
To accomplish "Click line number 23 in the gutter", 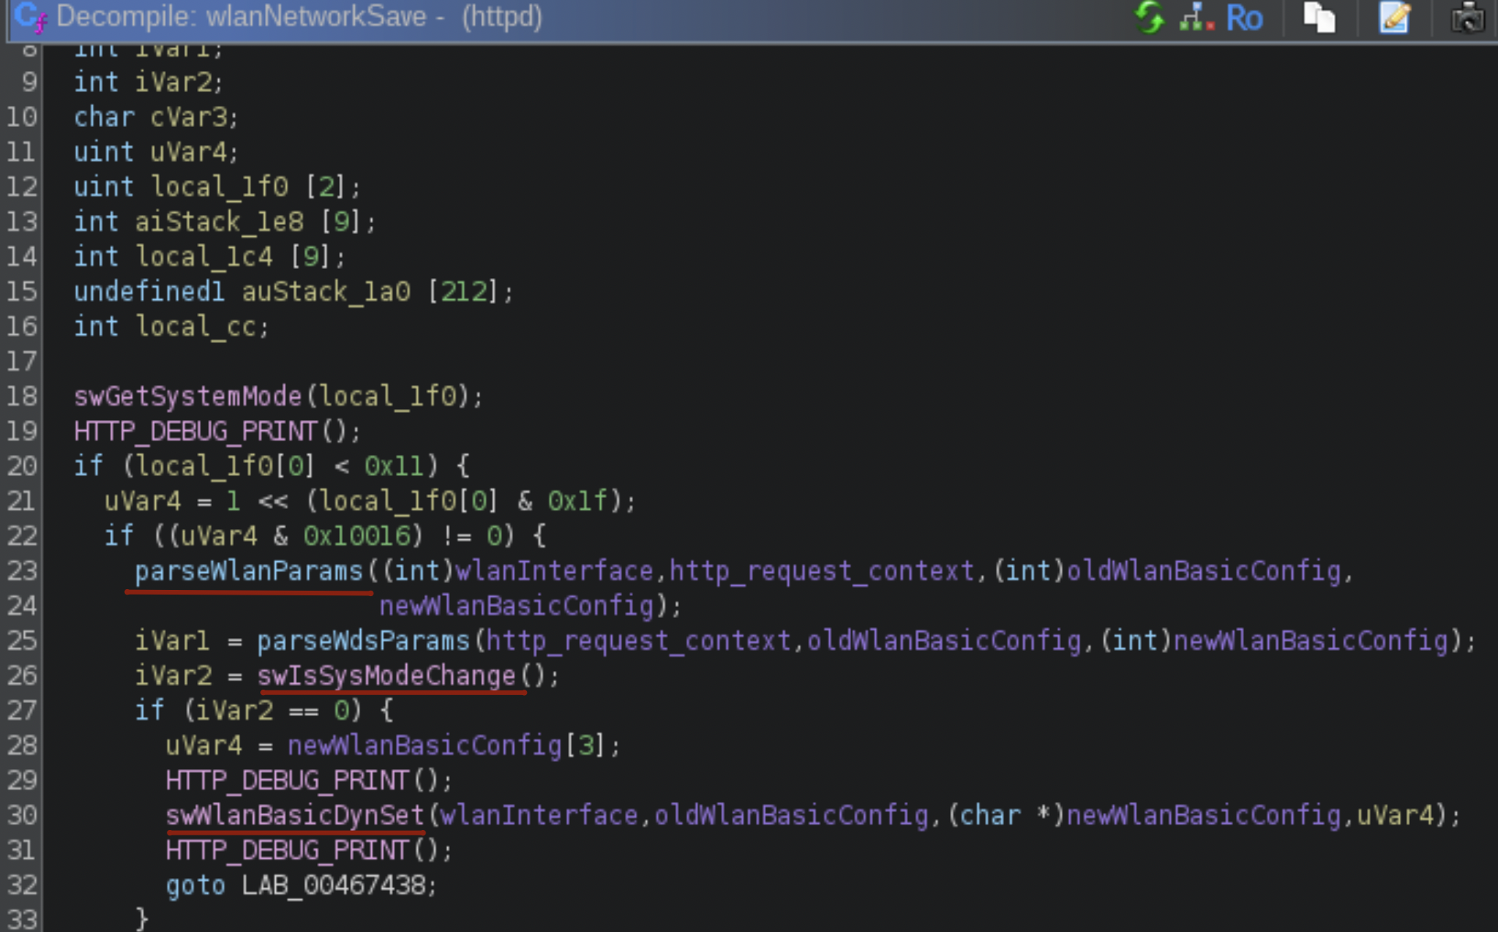I will pos(21,570).
